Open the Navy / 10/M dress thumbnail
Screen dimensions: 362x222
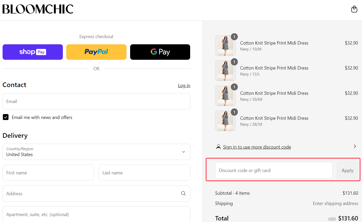tap(225, 46)
